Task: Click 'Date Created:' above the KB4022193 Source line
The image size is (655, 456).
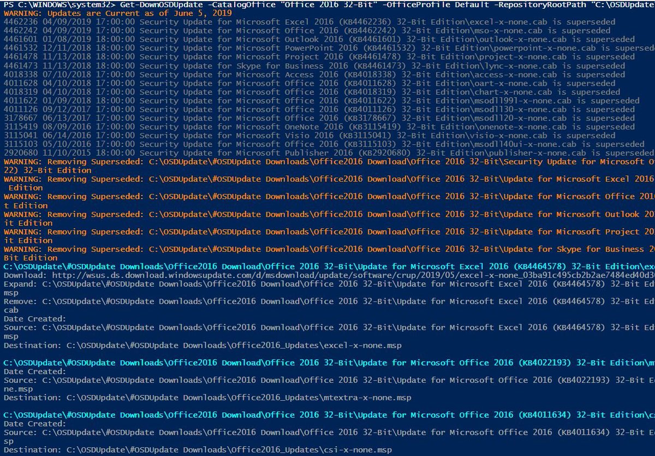Action: point(35,371)
